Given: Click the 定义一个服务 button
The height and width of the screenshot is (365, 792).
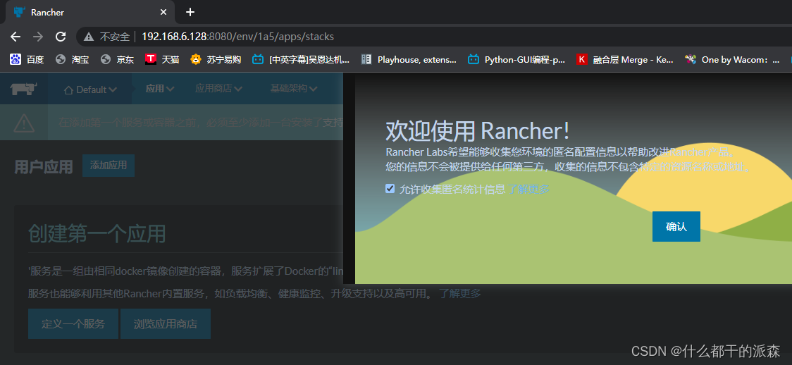Looking at the screenshot, I should 73,323.
